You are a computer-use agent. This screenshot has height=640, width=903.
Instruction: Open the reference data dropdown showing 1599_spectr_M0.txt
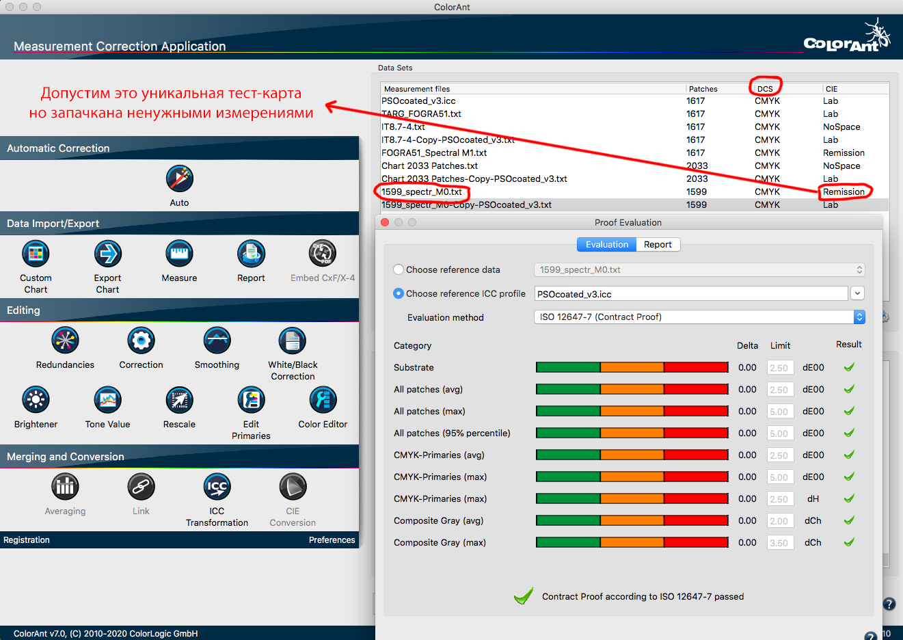(700, 269)
